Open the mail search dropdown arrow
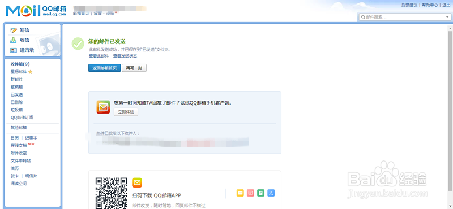This screenshot has height=209, width=453. click(x=447, y=17)
